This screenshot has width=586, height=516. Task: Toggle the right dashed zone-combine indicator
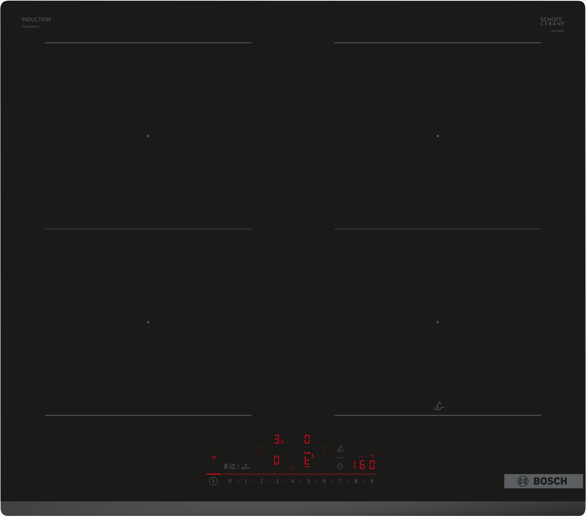(324, 449)
